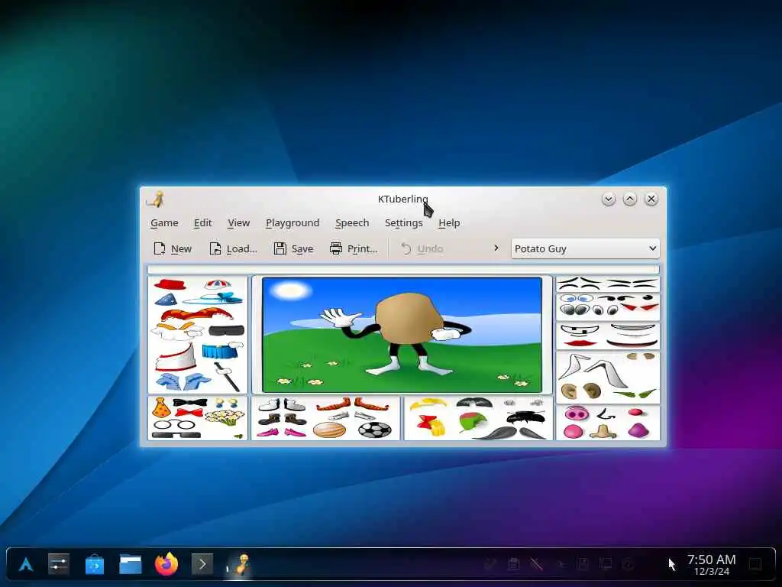The height and width of the screenshot is (587, 782).
Task: Click the New toolbar button
Action: pos(173,248)
